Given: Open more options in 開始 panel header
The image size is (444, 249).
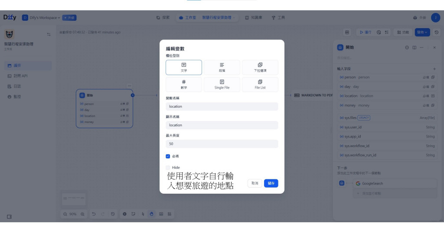Looking at the screenshot, I should 421,48.
